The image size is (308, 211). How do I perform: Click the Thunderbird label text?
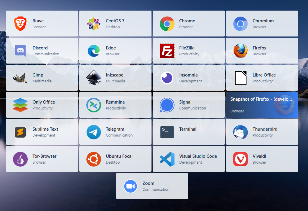265,129
